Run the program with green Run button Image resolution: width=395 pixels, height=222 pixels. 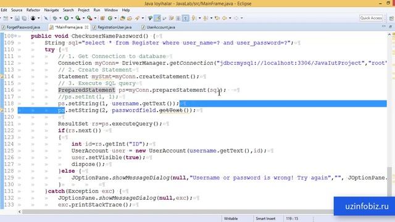[66, 18]
